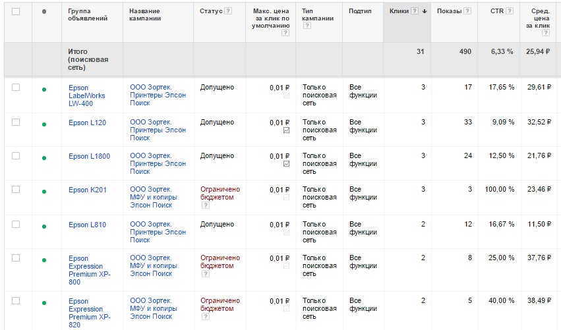This screenshot has width=561, height=330.
Task: Open help icon under Epson K201 limited status
Action: [x=206, y=206]
